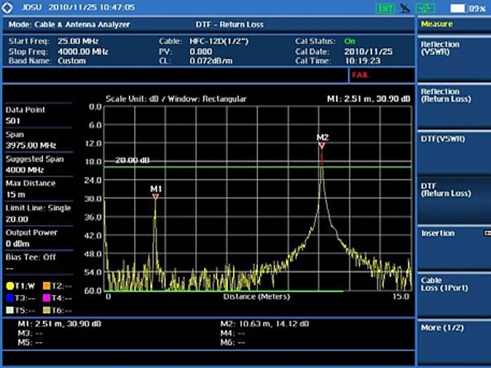Click the M3 empty marker entry
Image resolution: width=491 pixels, height=368 pixels.
pos(30,333)
